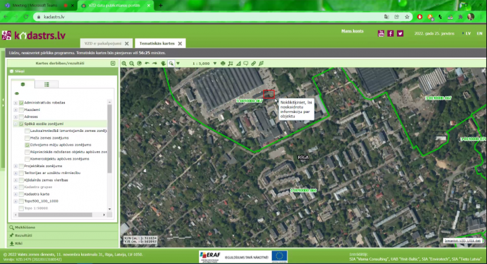
Task: Toggle Dzīvojamo māju apbūves zonējums checkbox
Action: coord(27,145)
